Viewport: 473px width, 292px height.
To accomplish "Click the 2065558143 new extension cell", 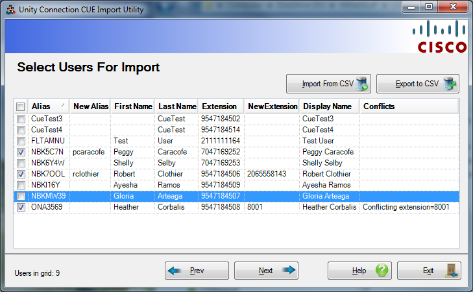I will [x=272, y=174].
